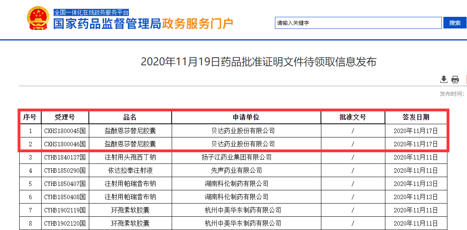The width and height of the screenshot is (467, 230).
Task: Select acceptance number CYHB1840137国
Action: click(65, 157)
